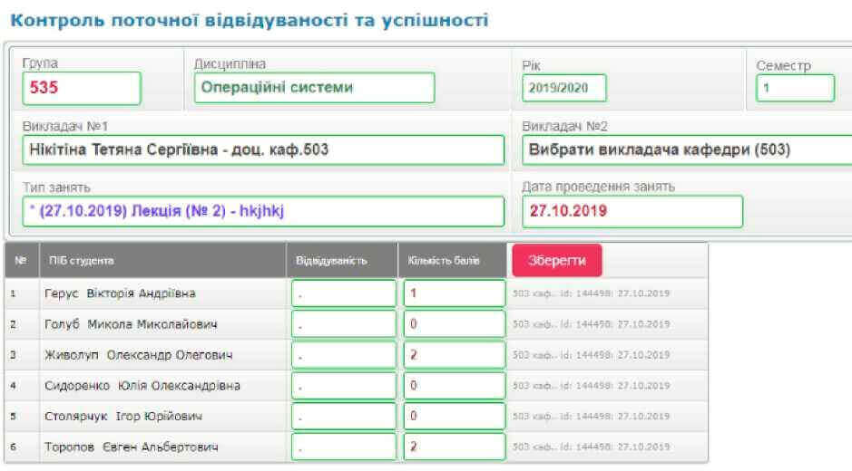The width and height of the screenshot is (852, 471).
Task: Click the Відвідуваність column header
Action: click(x=331, y=261)
